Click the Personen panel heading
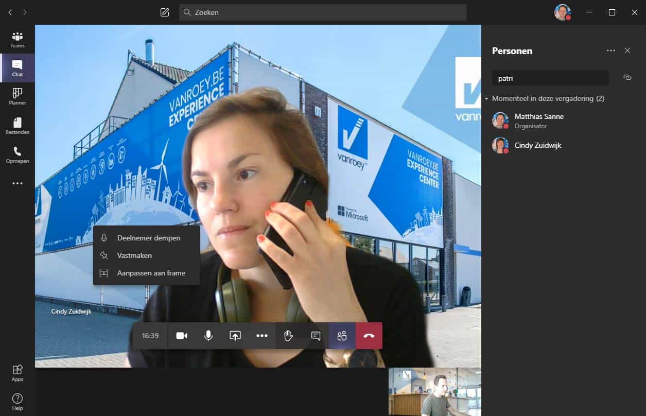The image size is (646, 416). pos(512,51)
